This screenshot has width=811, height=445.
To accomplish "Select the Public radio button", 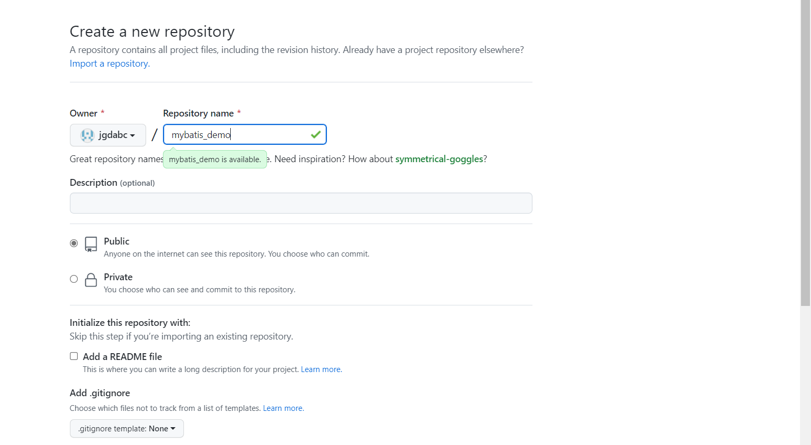I will point(74,243).
